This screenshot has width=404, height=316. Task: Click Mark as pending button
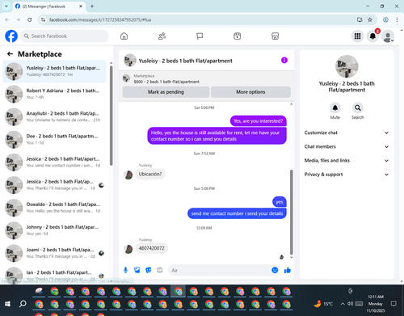(166, 92)
